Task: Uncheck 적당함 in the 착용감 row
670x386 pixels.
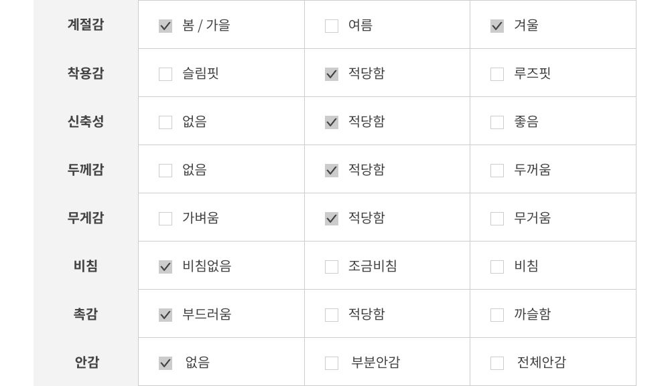Action: 332,74
